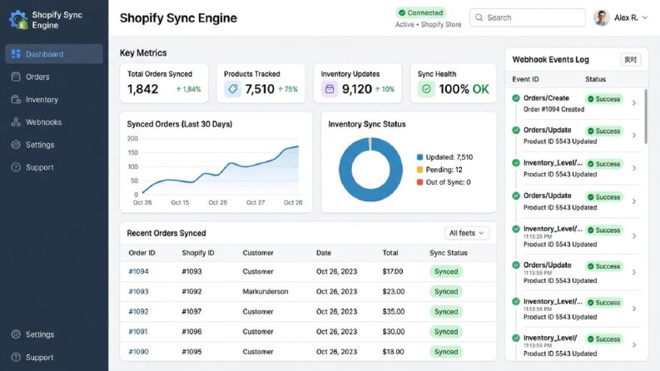Viewport: 660px width, 371px height.
Task: Click the bottom Support question-mark icon
Action: tap(16, 357)
